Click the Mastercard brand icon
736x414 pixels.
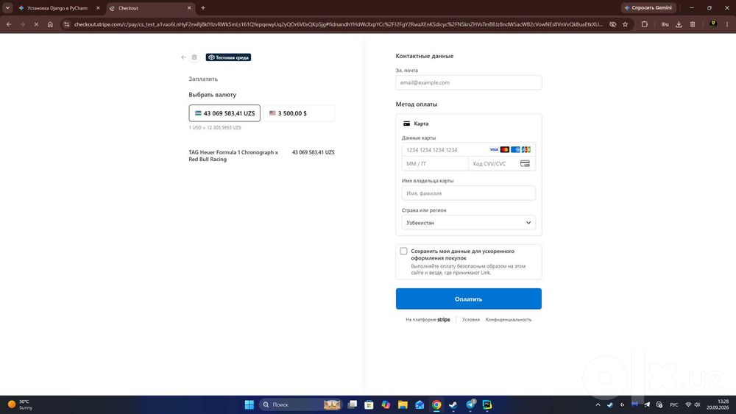tap(505, 149)
